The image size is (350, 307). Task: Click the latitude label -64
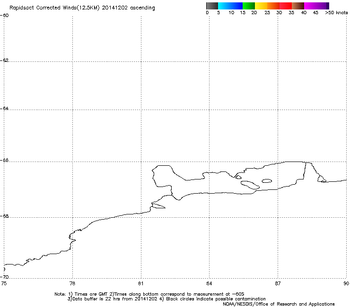[x=4, y=109]
